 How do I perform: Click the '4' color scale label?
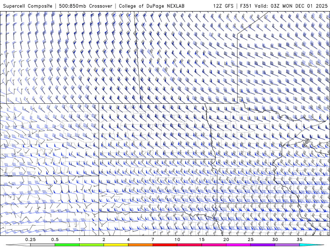coord(128,240)
